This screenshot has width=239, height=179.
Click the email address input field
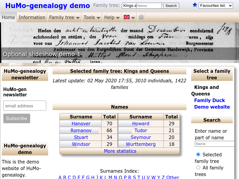24,106
